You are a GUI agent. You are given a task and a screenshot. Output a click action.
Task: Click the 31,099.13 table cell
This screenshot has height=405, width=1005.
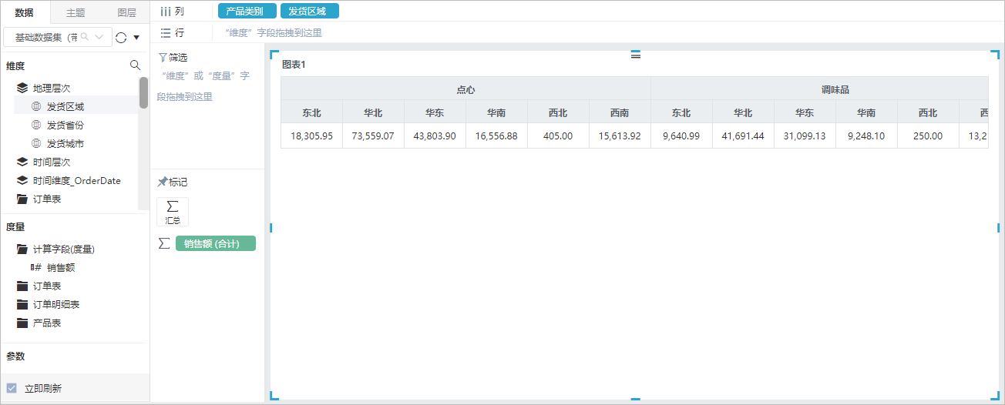(x=805, y=136)
